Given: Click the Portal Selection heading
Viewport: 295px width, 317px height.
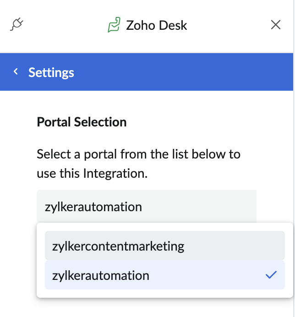Looking at the screenshot, I should tap(82, 122).
